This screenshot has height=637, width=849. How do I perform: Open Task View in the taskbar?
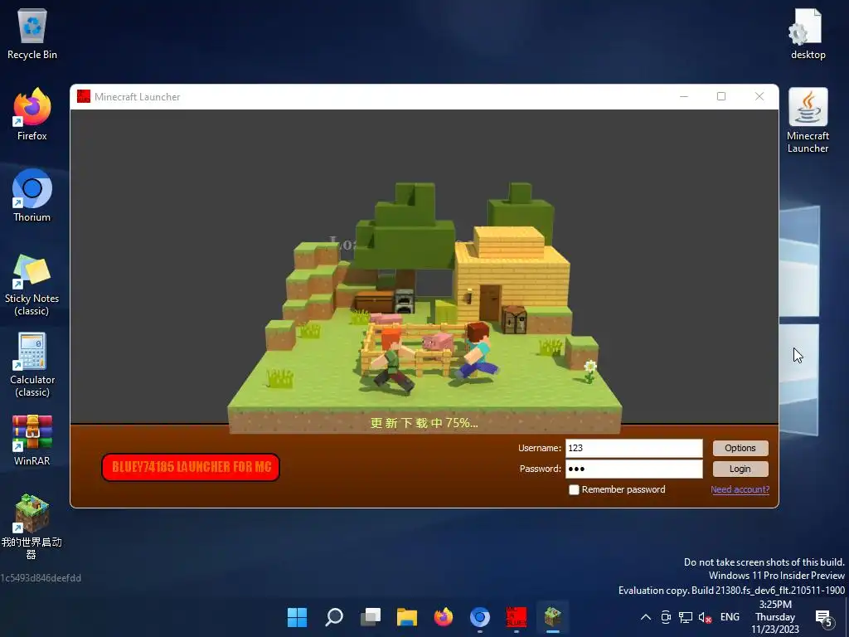coord(371,617)
